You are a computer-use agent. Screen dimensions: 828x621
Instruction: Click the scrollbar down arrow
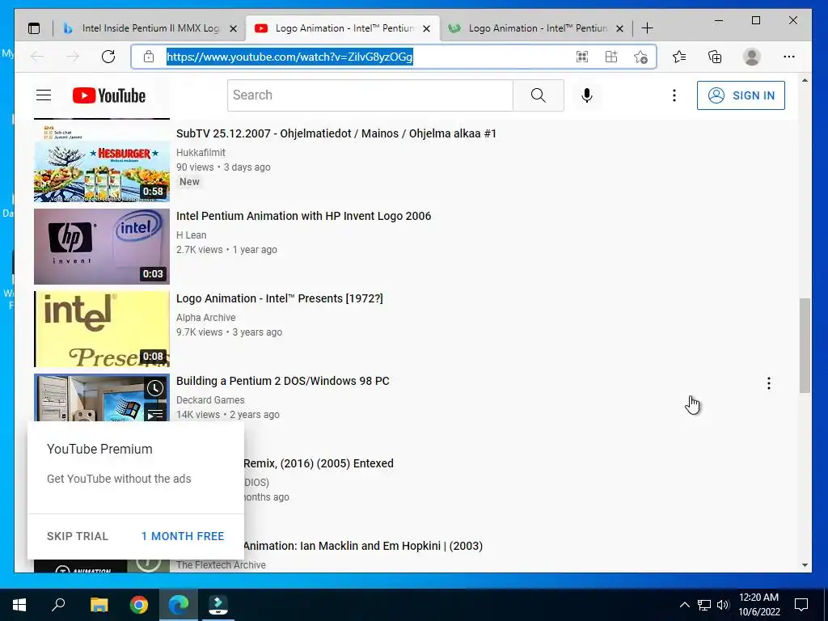(x=805, y=565)
